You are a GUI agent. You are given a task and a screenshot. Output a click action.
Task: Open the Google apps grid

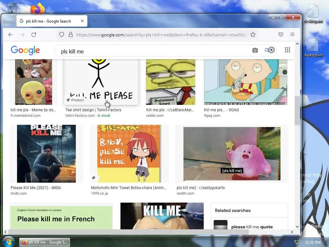288,50
